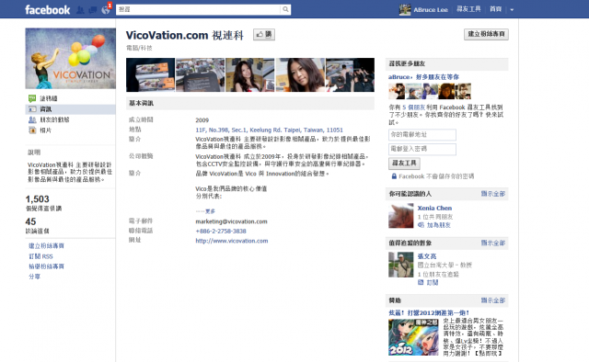Show all sponsored ads
The width and height of the screenshot is (589, 362).
point(493,300)
